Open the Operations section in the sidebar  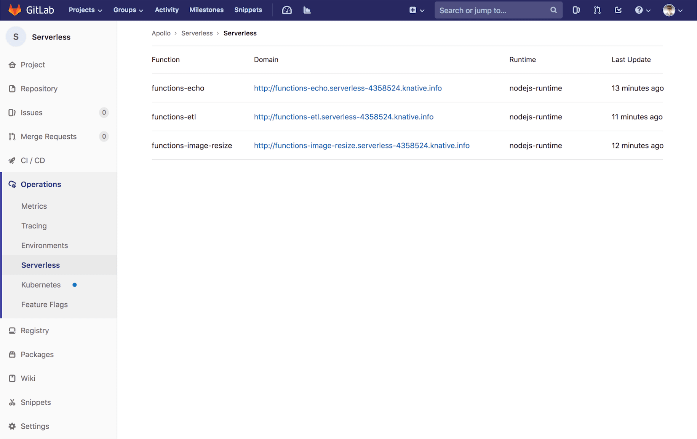click(41, 184)
